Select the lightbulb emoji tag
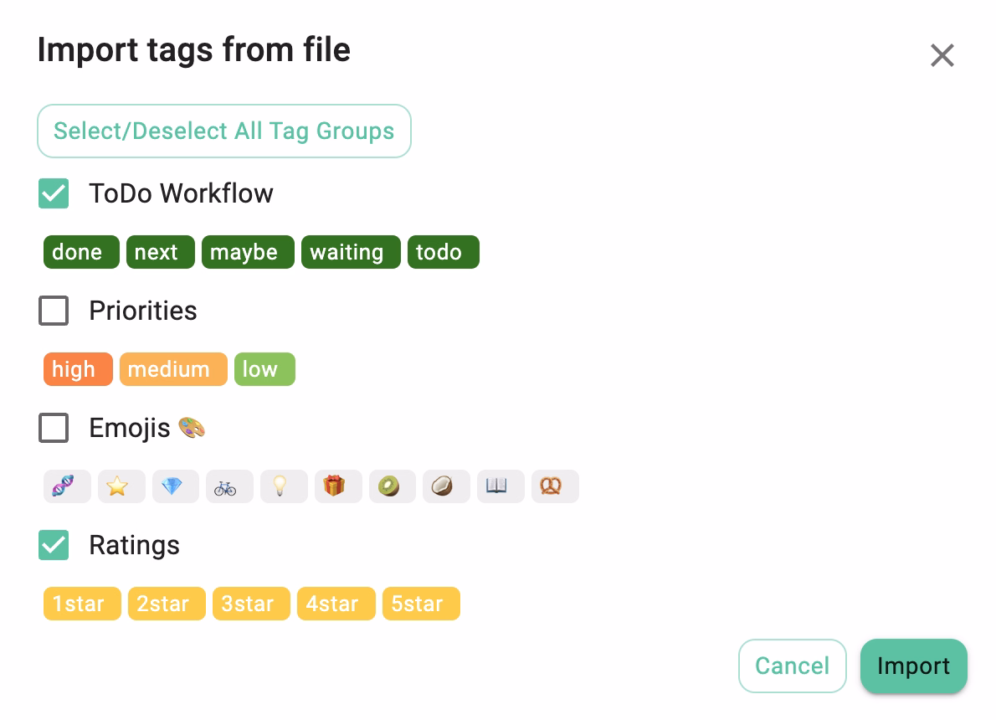The image size is (996, 720). (284, 486)
